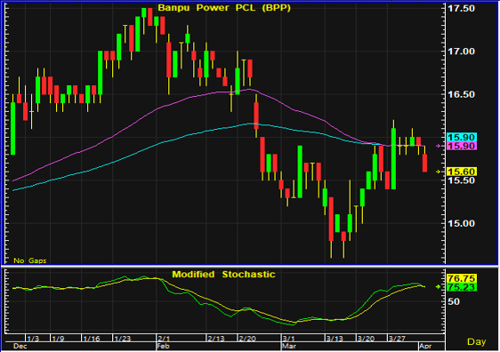The image size is (500, 352).
Task: Select the 3/13 date marker on the time axis
Action: point(335,339)
